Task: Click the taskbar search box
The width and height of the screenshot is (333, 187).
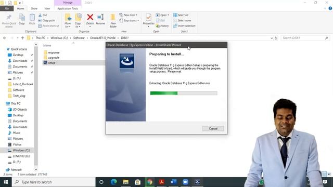Action: 54,182
